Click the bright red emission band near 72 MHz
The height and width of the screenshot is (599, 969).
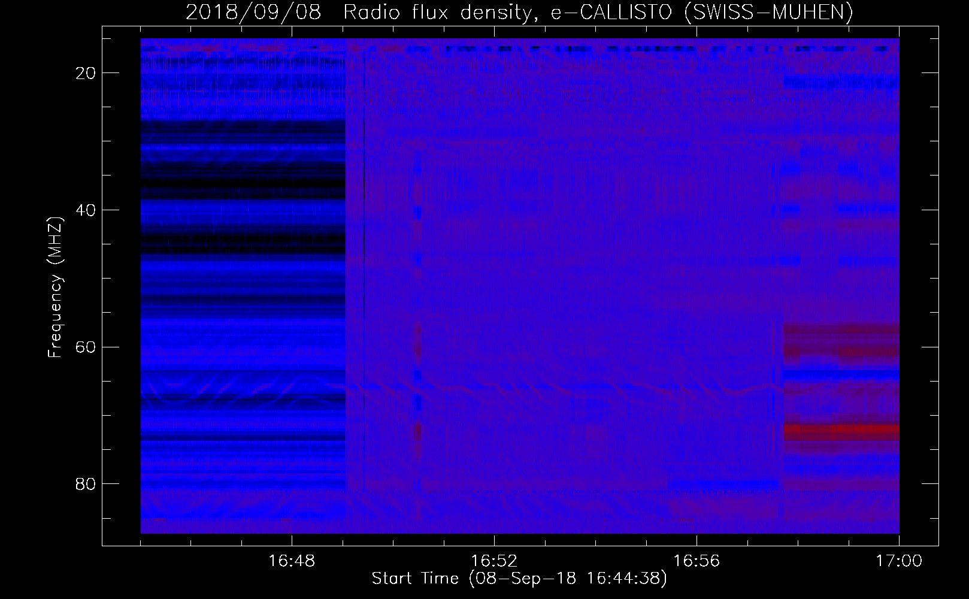841,431
